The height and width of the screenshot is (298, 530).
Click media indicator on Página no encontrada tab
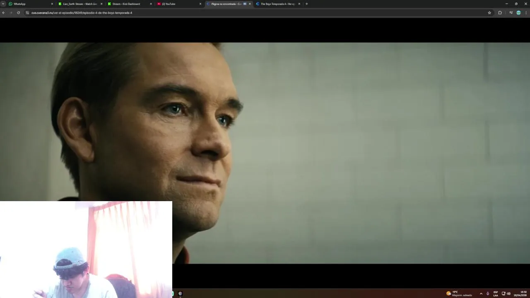point(245,4)
